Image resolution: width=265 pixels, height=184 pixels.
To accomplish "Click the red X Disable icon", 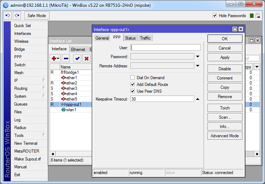I will [x=87, y=58].
